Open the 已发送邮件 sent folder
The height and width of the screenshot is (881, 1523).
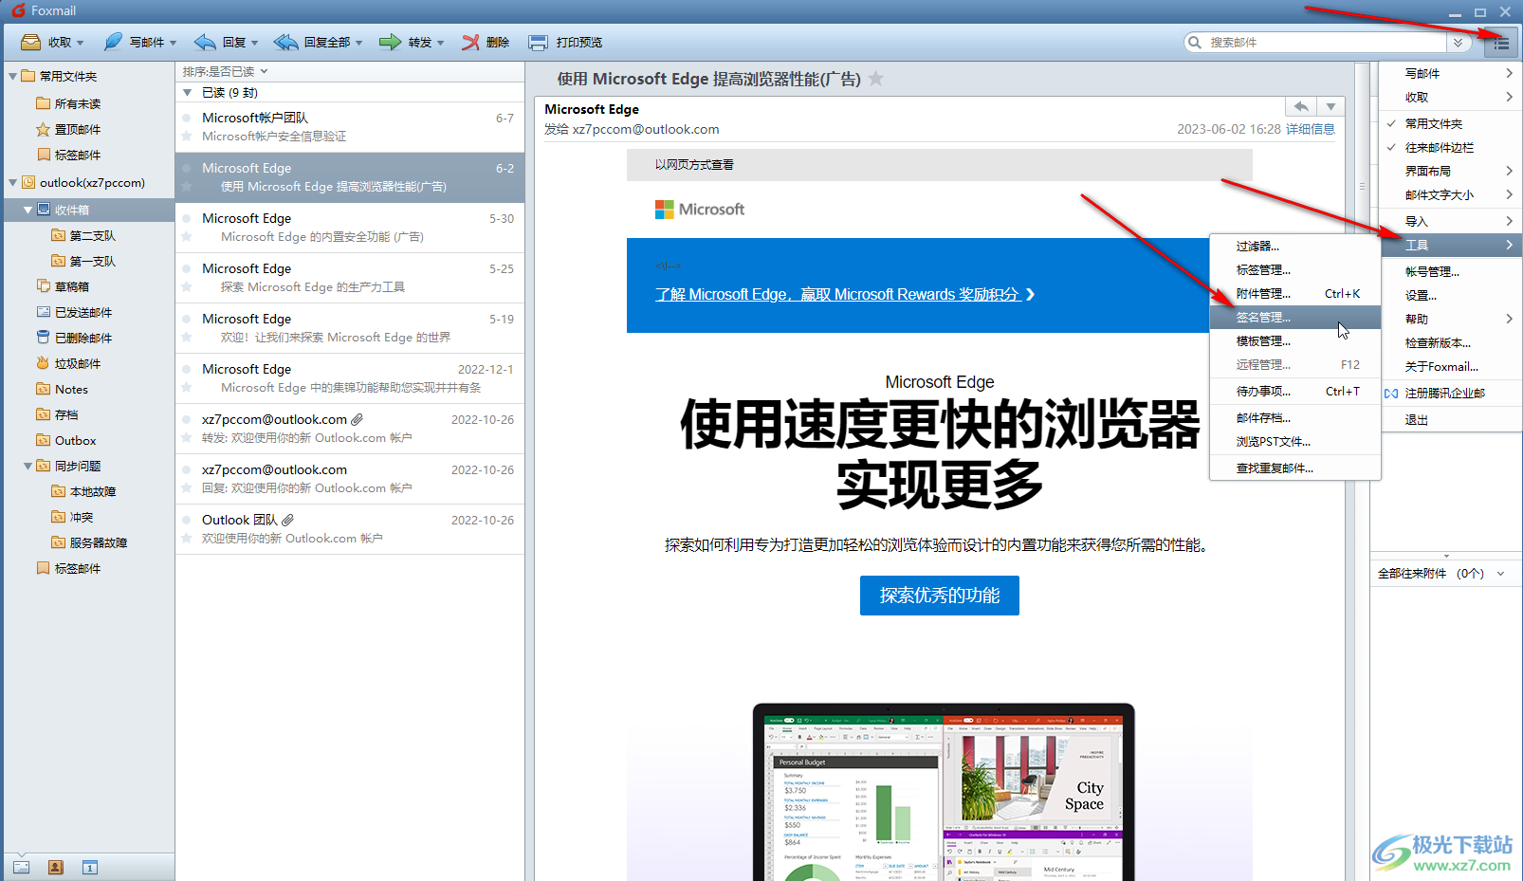[83, 312]
